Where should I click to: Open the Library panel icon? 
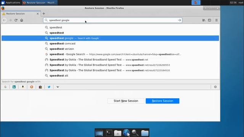pyautogui.click(x=204, y=20)
